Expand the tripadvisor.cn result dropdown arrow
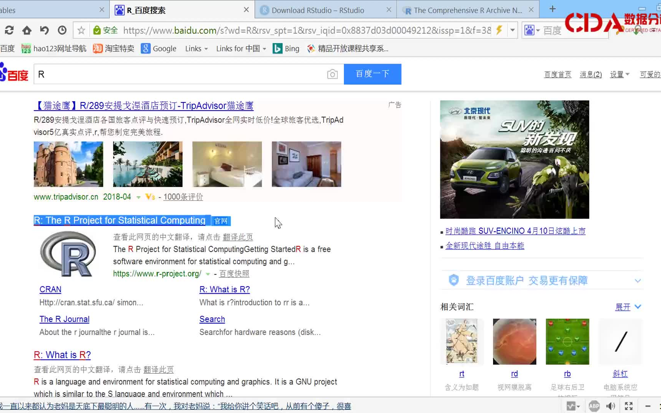661x413 pixels. [x=138, y=197]
